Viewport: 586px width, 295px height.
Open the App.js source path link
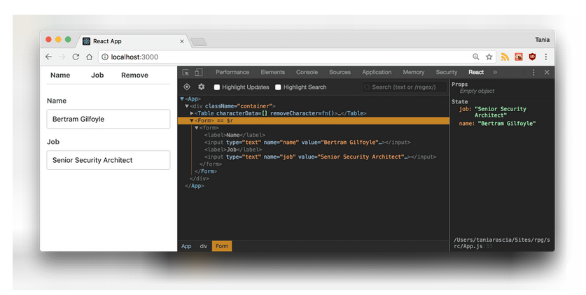[501, 243]
